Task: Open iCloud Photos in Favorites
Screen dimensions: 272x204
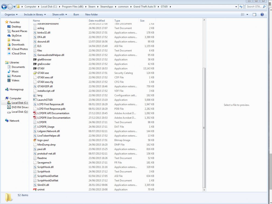Action: [20, 49]
